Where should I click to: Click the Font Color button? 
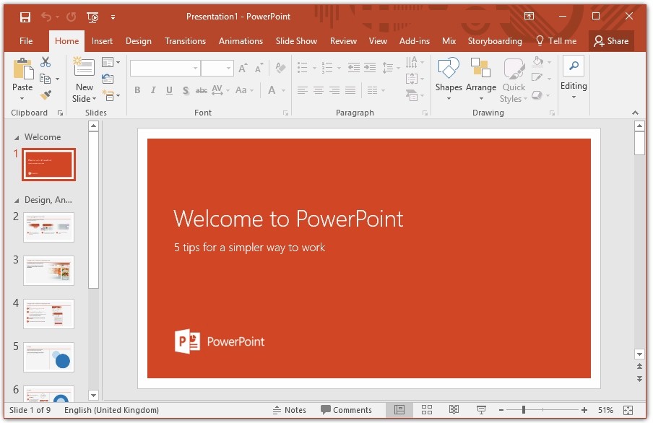point(272,90)
